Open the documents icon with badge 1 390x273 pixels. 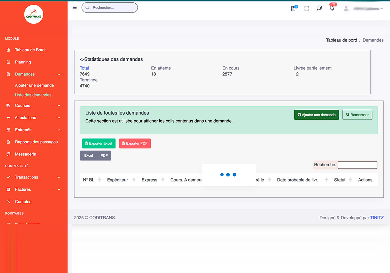point(293,9)
